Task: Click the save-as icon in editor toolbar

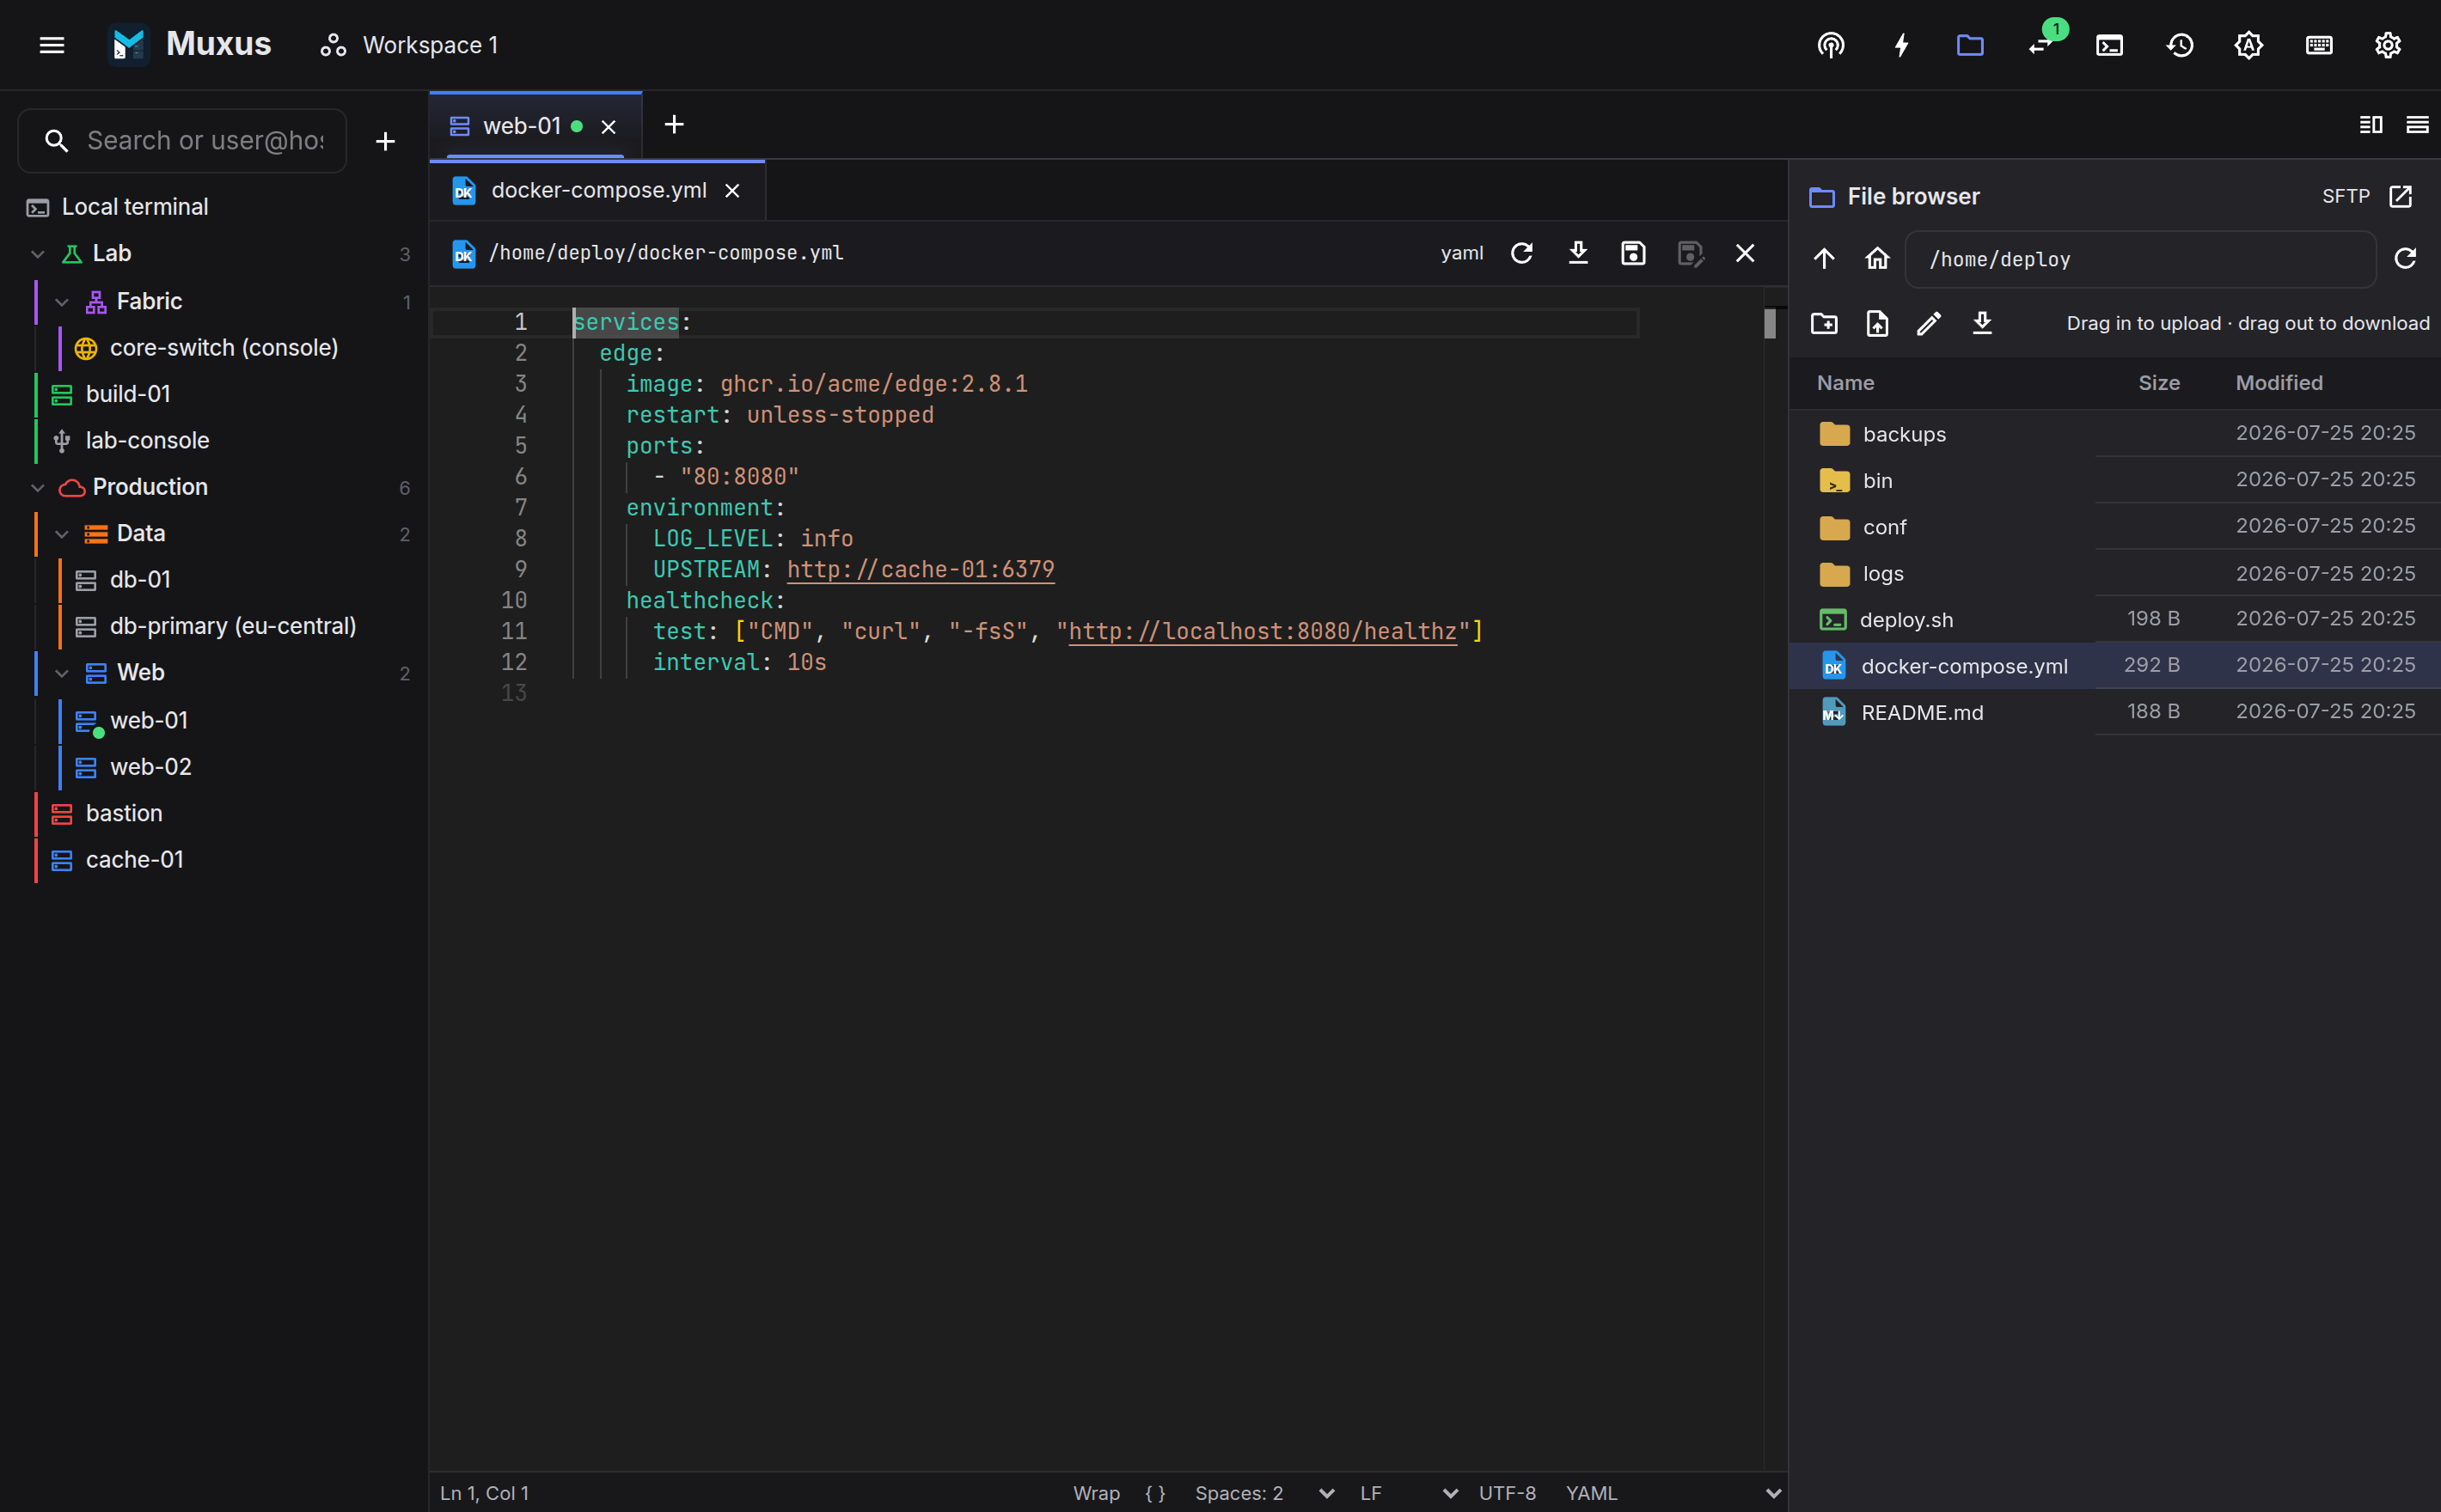Action: (1690, 253)
